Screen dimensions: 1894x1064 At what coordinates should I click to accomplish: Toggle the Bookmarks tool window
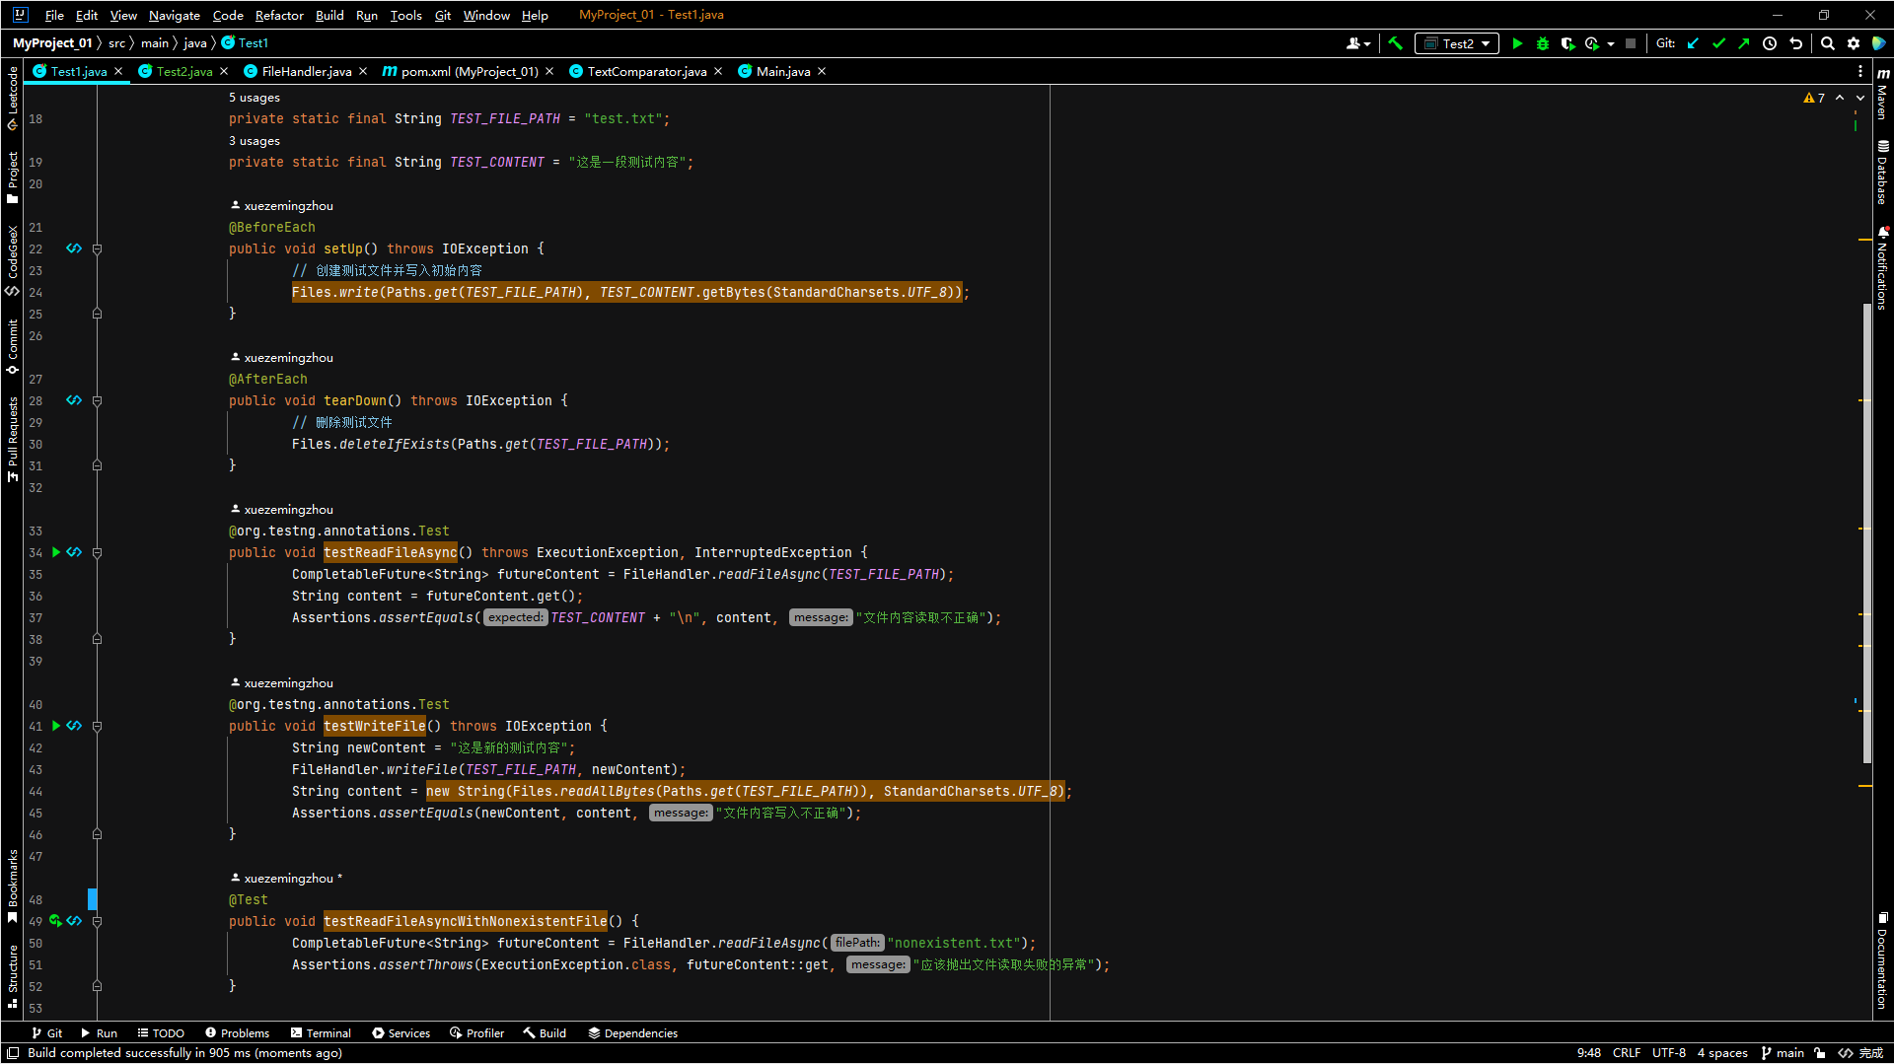coord(13,887)
